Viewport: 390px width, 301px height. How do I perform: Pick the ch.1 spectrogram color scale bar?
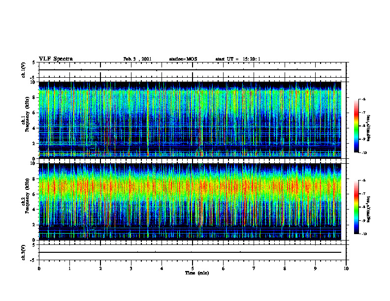coord(357,126)
